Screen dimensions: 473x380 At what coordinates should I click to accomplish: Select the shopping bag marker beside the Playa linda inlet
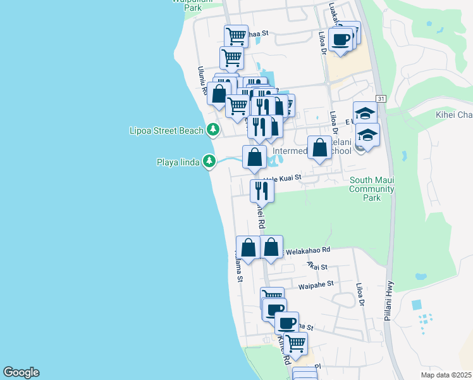pos(255,157)
